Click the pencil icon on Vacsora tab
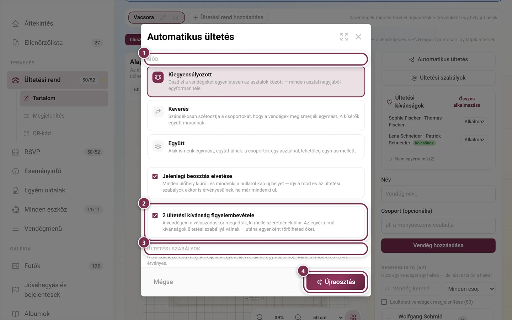The height and width of the screenshot is (320, 512). coord(163,17)
